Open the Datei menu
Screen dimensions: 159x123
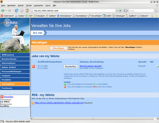(x=3, y=6)
